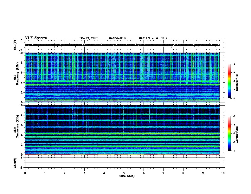Click the time axis tick label "5"
This screenshot has height=194, width=251.
[124, 173]
